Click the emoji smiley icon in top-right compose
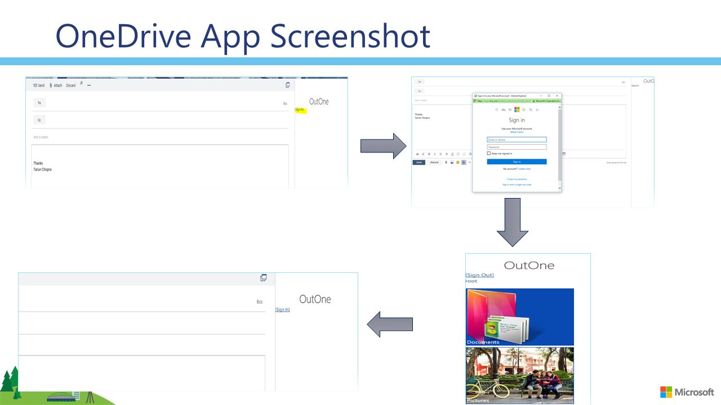Screen dimensions: 721x405 point(458,163)
